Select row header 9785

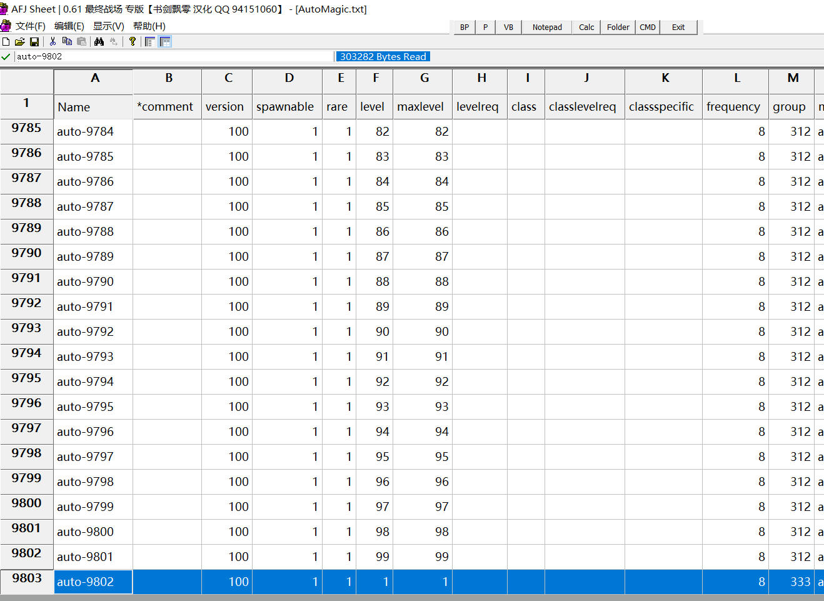pyautogui.click(x=27, y=131)
